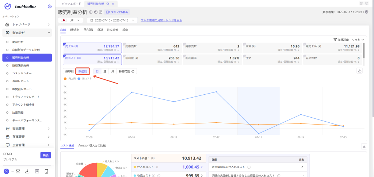Image resolution: width=374 pixels, height=177 pixels.
Task: Toggle orange 売上高 legend series
Action: [x=70, y=78]
